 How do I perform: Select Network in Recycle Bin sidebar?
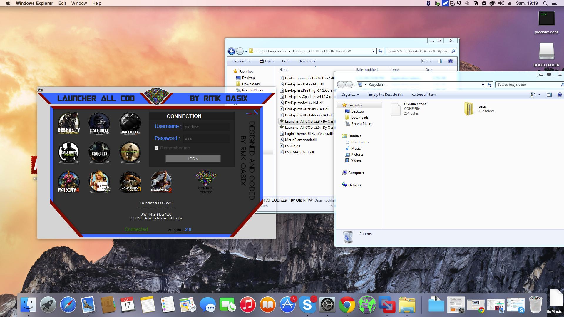(x=352, y=185)
